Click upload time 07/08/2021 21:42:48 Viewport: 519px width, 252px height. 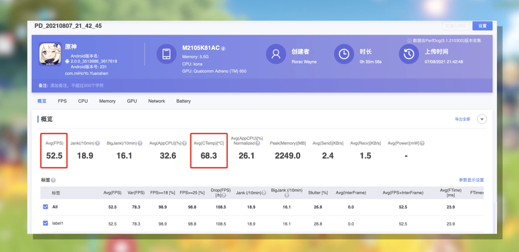tap(444, 62)
